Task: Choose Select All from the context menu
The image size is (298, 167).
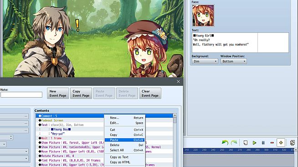Action: tap(125, 150)
